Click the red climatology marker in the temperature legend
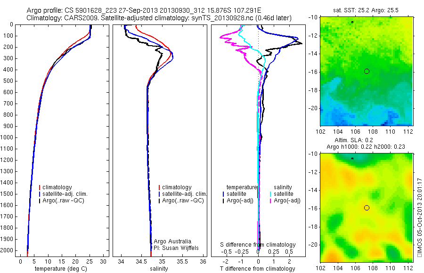 pos(40,187)
